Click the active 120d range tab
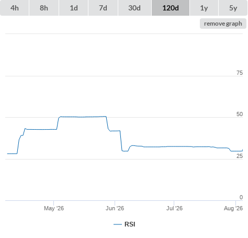 [x=171, y=8]
